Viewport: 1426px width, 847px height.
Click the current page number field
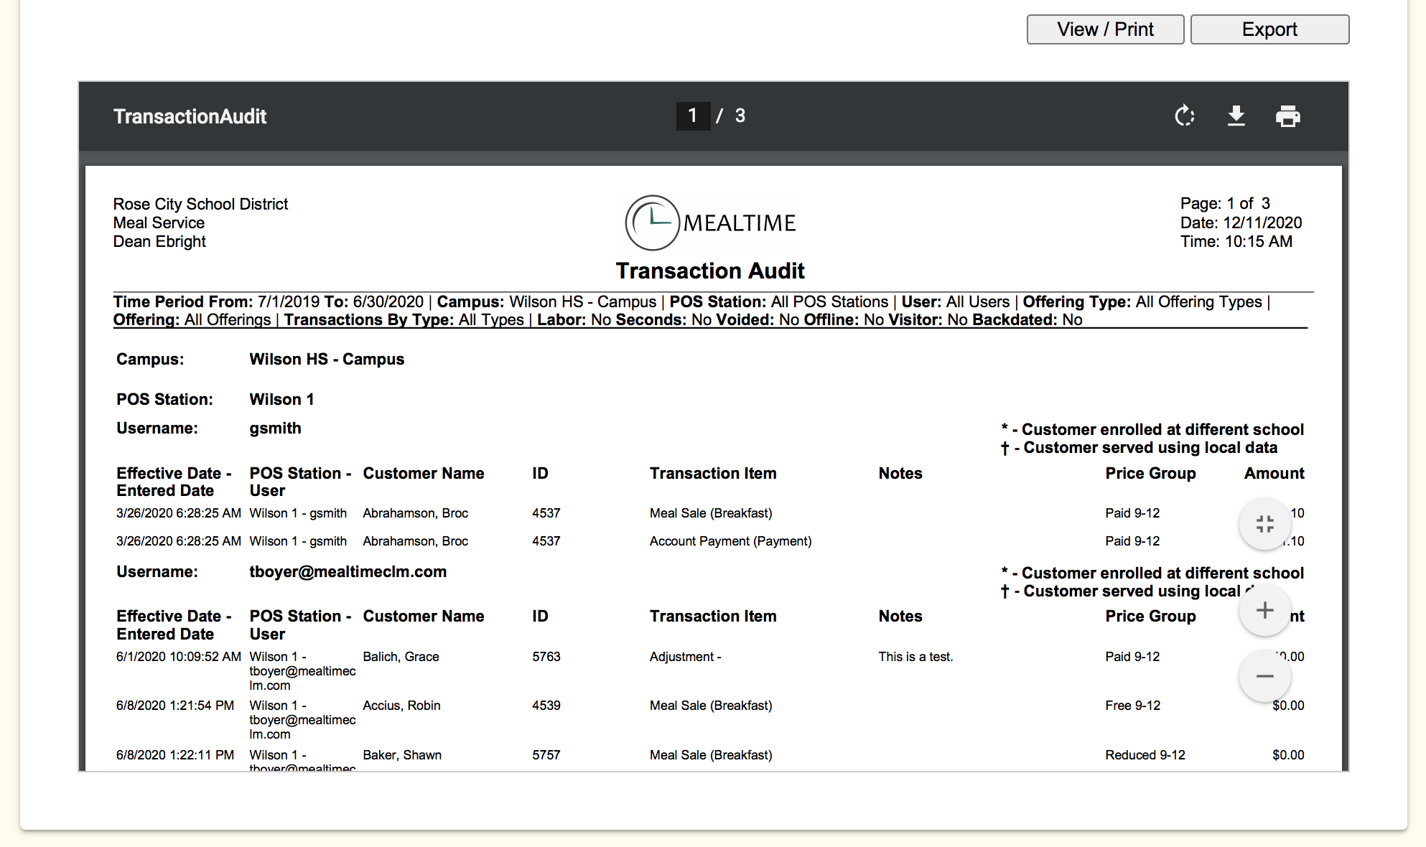[x=692, y=116]
